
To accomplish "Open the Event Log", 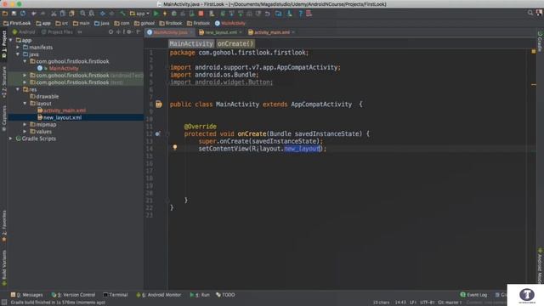I will pyautogui.click(x=474, y=295).
